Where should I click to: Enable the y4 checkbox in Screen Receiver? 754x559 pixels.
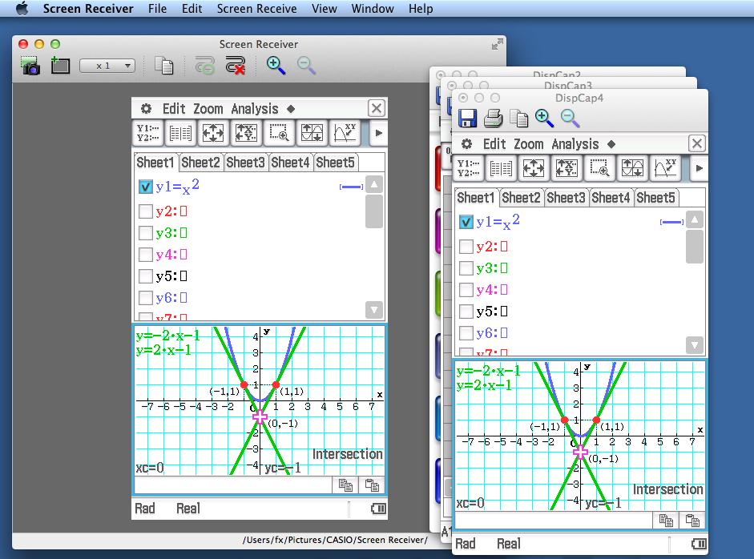pyautogui.click(x=145, y=254)
